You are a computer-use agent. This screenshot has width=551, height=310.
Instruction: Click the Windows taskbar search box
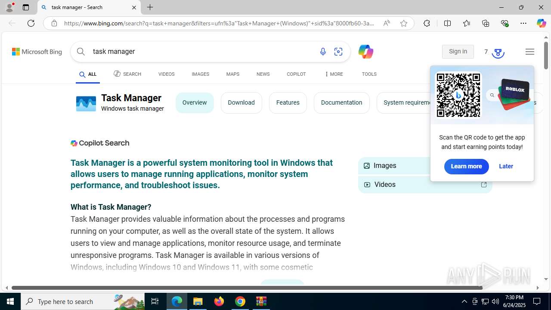click(83, 301)
